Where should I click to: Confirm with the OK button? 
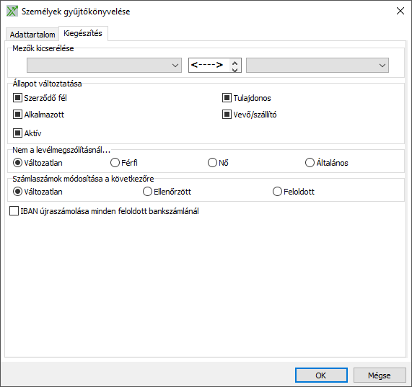point(321,375)
